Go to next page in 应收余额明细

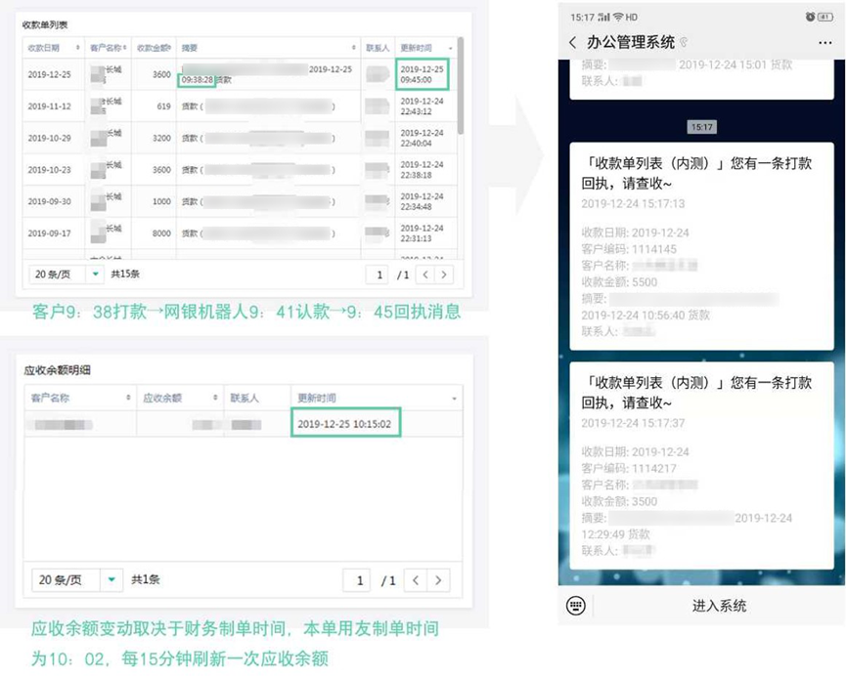point(438,580)
